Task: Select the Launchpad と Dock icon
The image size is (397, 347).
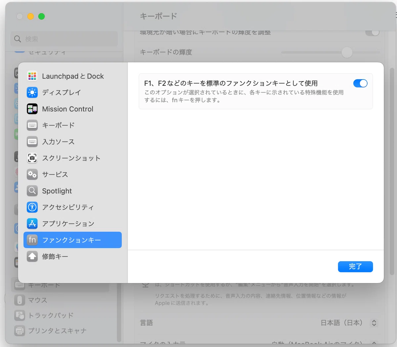Action: coord(32,76)
